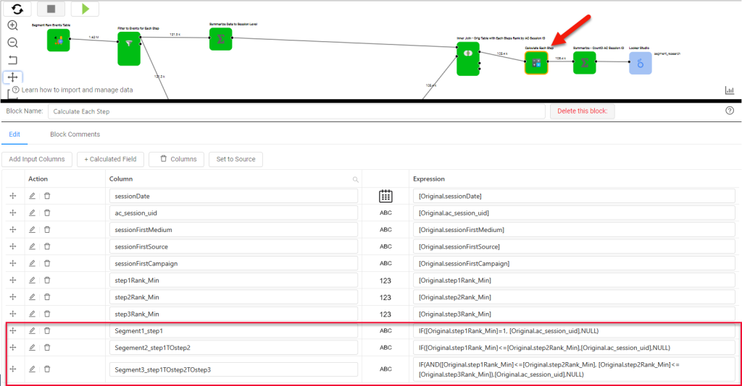Change ABC type of ac_session_uid
Screen dimensions: 742x386
point(385,213)
